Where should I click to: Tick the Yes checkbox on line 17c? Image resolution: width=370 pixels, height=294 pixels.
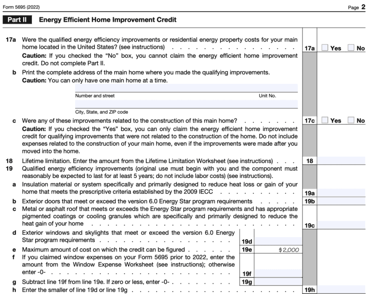[324, 120]
